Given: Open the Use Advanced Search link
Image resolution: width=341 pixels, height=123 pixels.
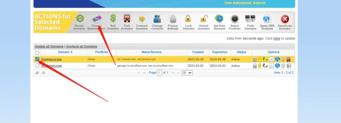Looking at the screenshot, I should (245, 3).
